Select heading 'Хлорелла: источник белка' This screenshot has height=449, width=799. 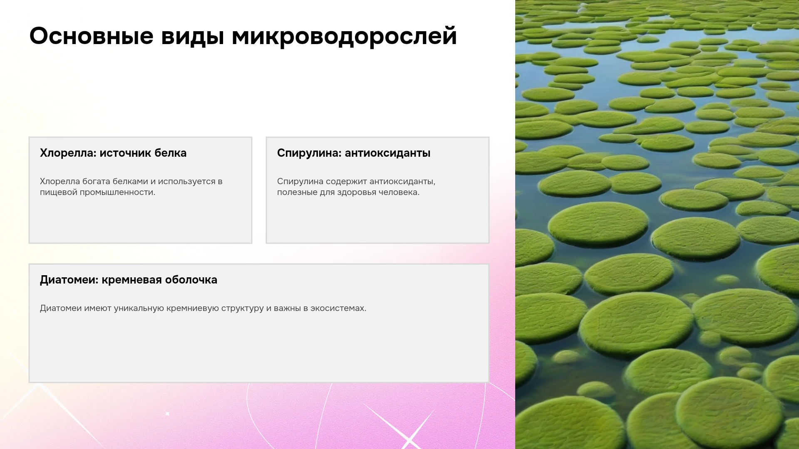(x=113, y=153)
